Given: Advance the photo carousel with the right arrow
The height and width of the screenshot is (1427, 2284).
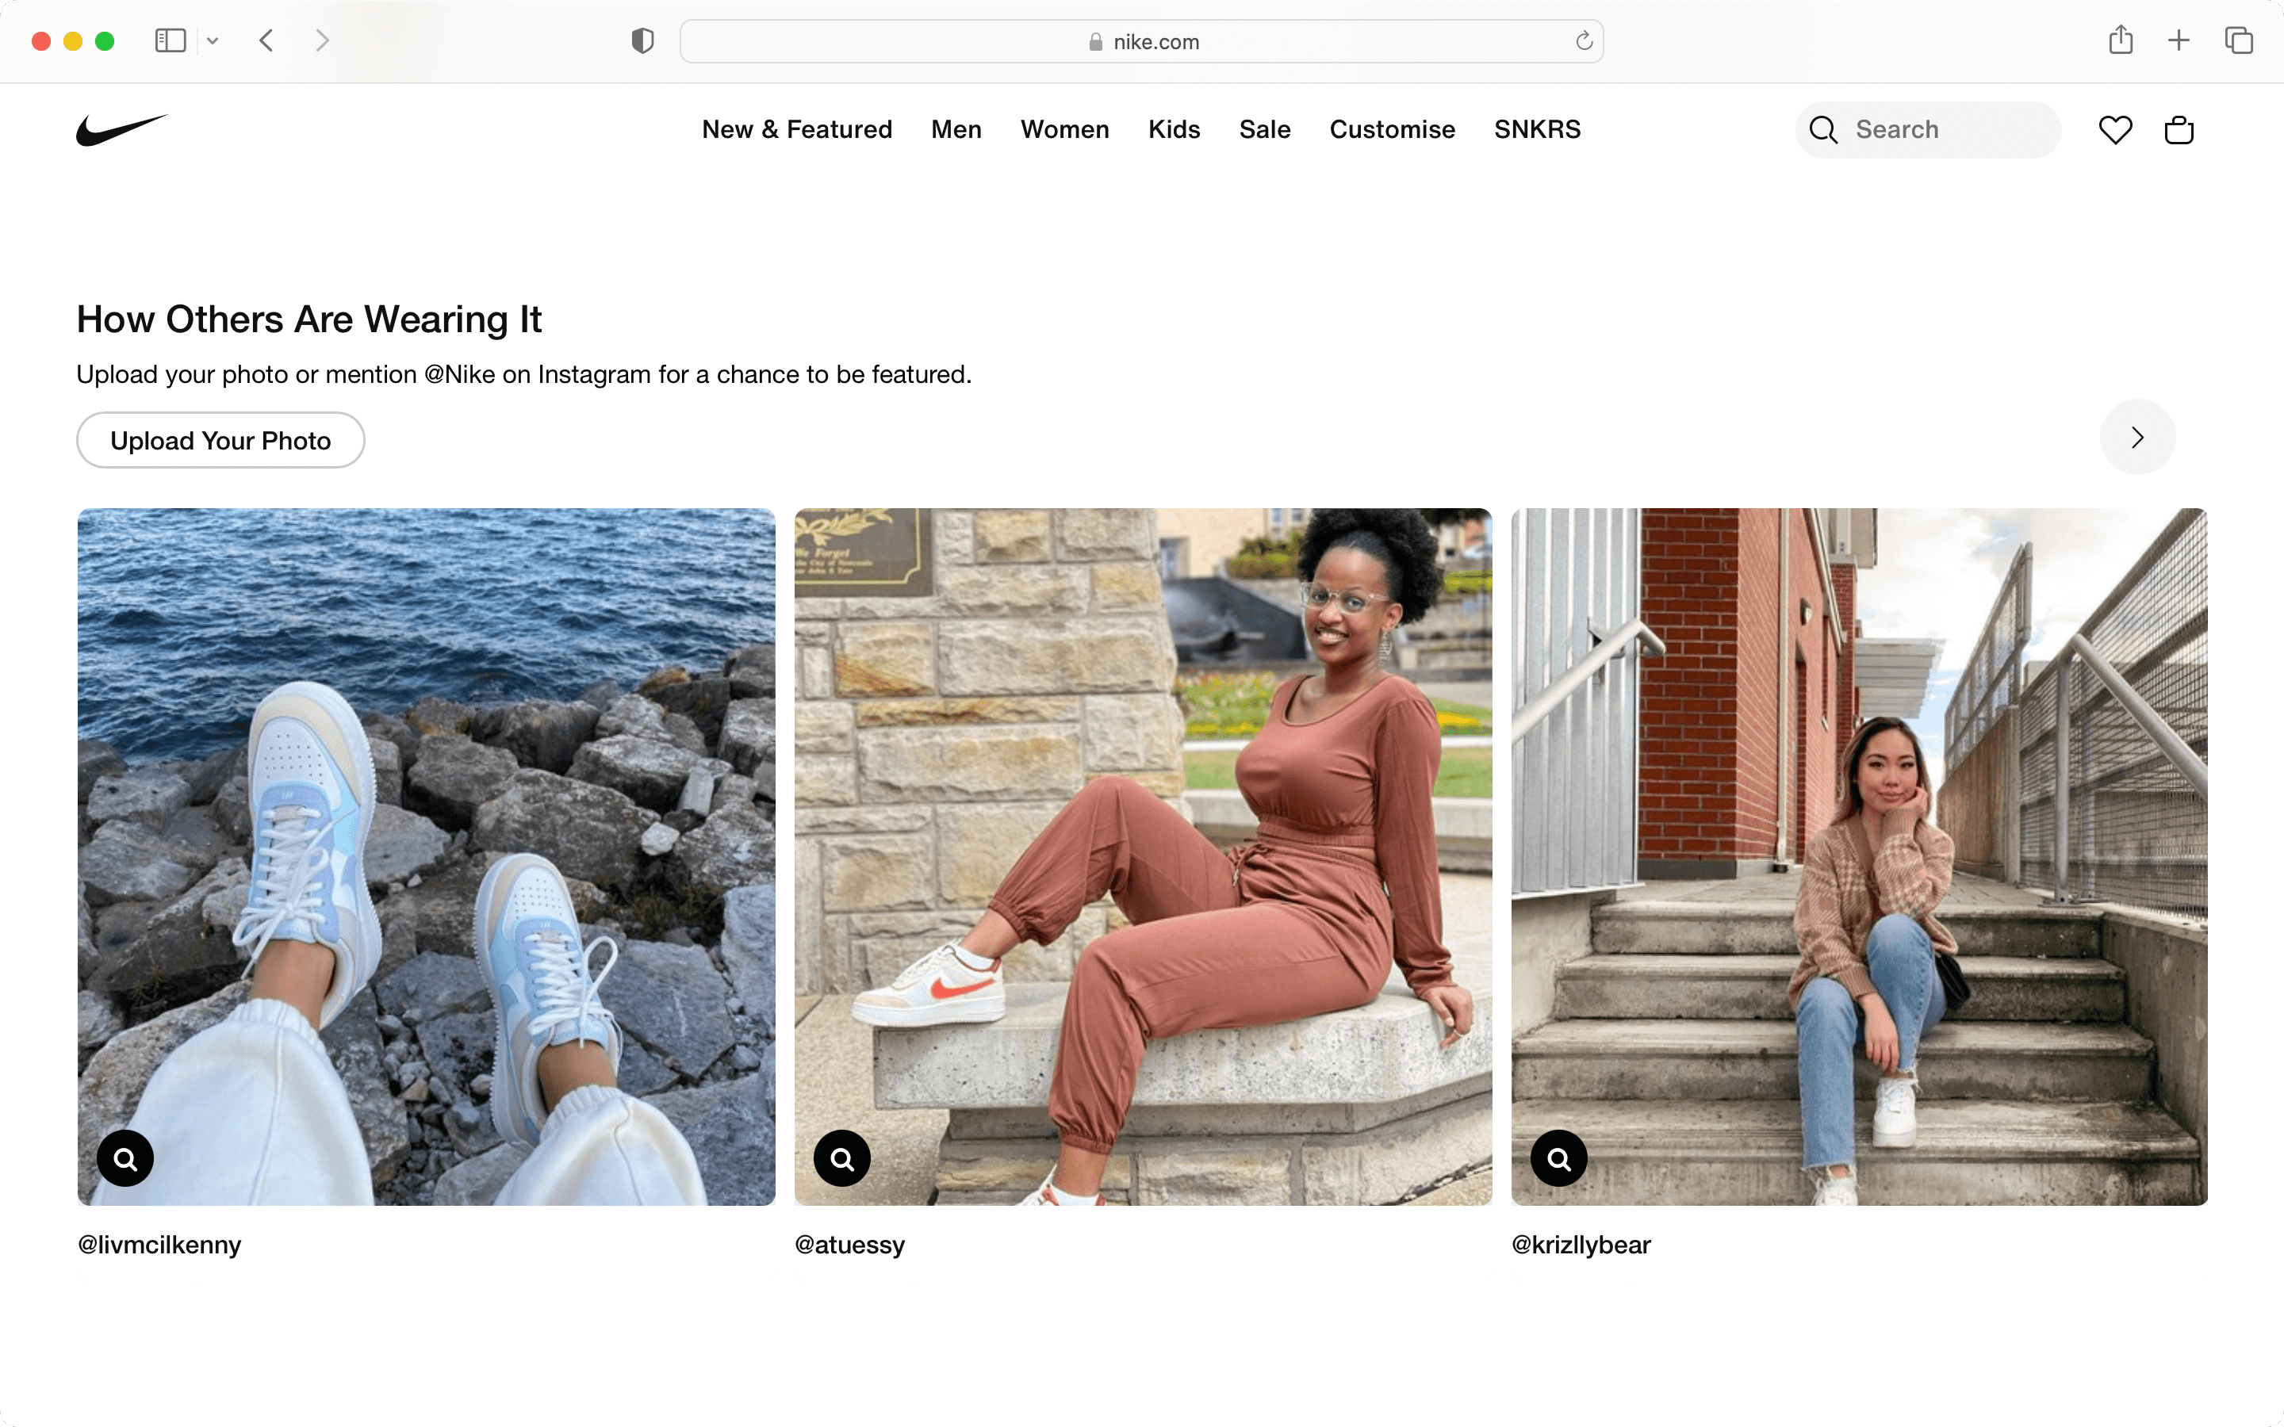Looking at the screenshot, I should [2136, 437].
